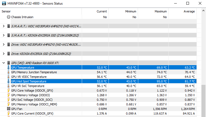Image resolution: width=206 pixels, height=117 pixels.
Task: Click lightning icon of GPU Core Current
Action: (9, 113)
